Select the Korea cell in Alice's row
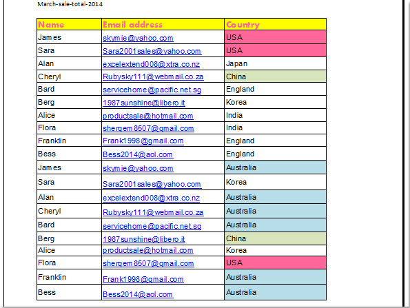The width and height of the screenshot is (410, 308). coord(276,250)
